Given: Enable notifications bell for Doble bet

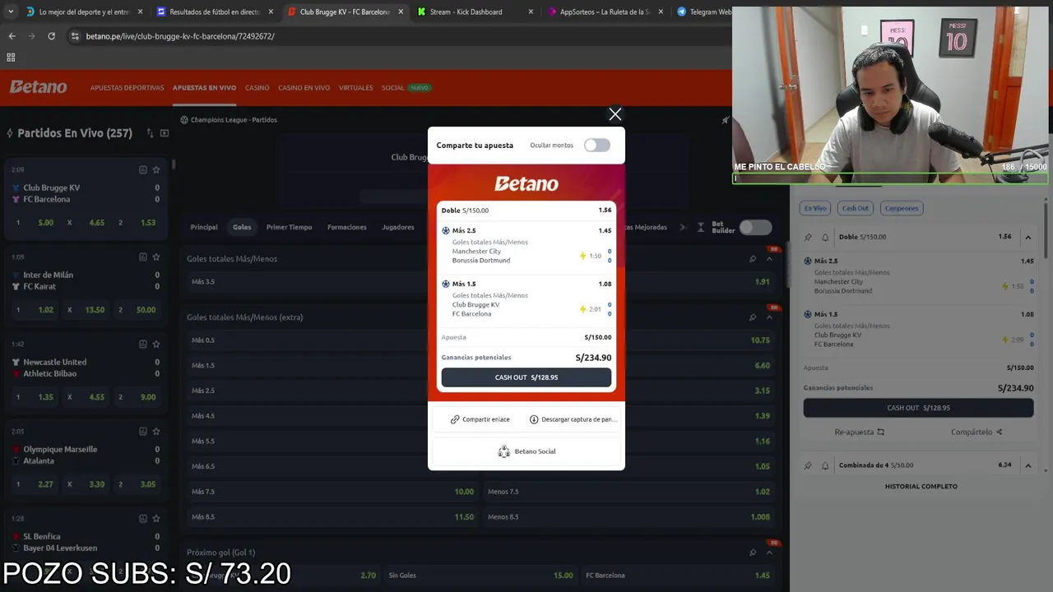Looking at the screenshot, I should point(825,237).
